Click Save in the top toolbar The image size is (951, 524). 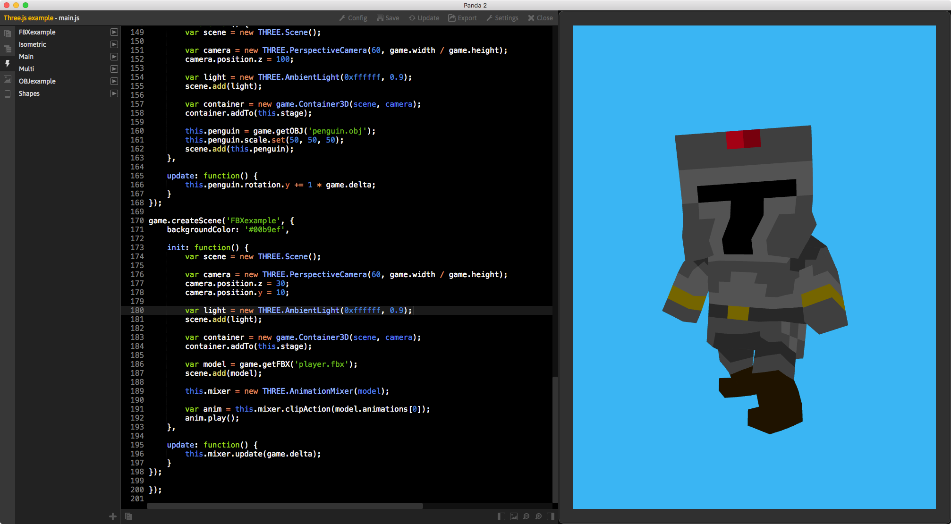tap(388, 18)
